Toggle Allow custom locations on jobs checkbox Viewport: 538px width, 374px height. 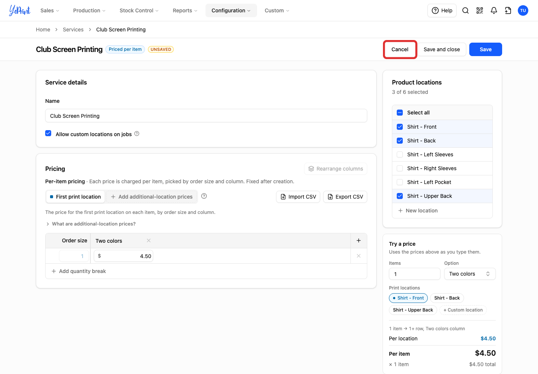(48, 133)
